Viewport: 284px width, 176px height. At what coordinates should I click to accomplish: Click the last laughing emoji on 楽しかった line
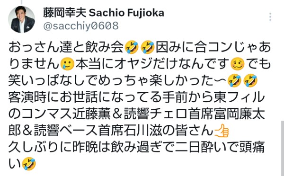coord(250,81)
